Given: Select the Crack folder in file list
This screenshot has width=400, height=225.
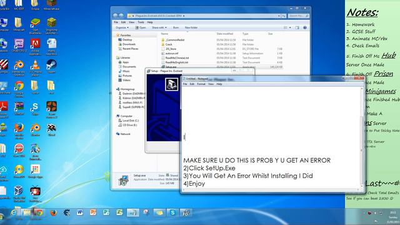Looking at the screenshot, I should (167, 44).
